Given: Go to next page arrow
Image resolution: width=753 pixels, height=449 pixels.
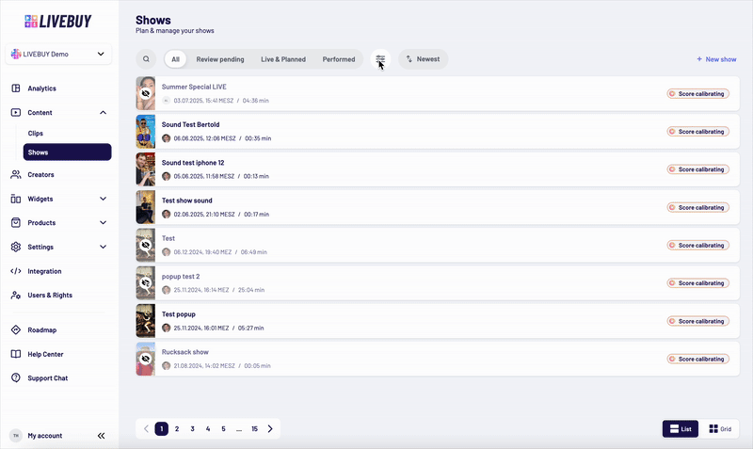Looking at the screenshot, I should coord(270,429).
